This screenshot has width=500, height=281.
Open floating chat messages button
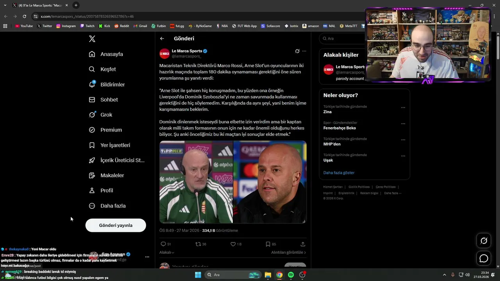click(484, 258)
